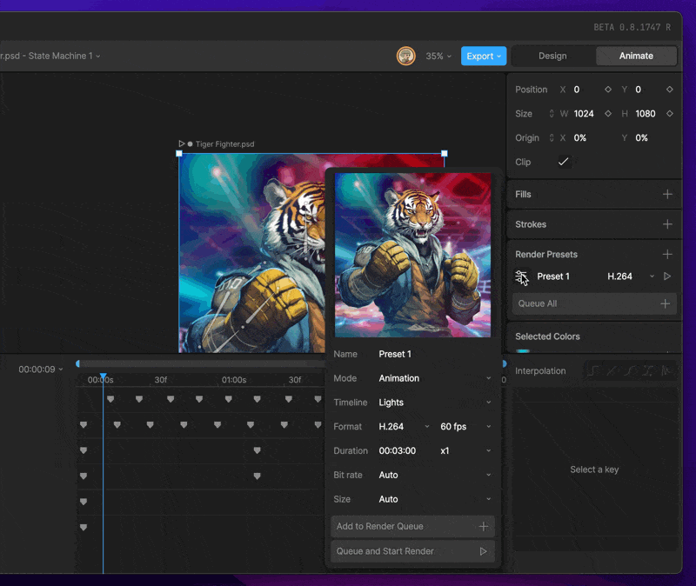
Task: Add a new render preset
Action: pyautogui.click(x=667, y=255)
